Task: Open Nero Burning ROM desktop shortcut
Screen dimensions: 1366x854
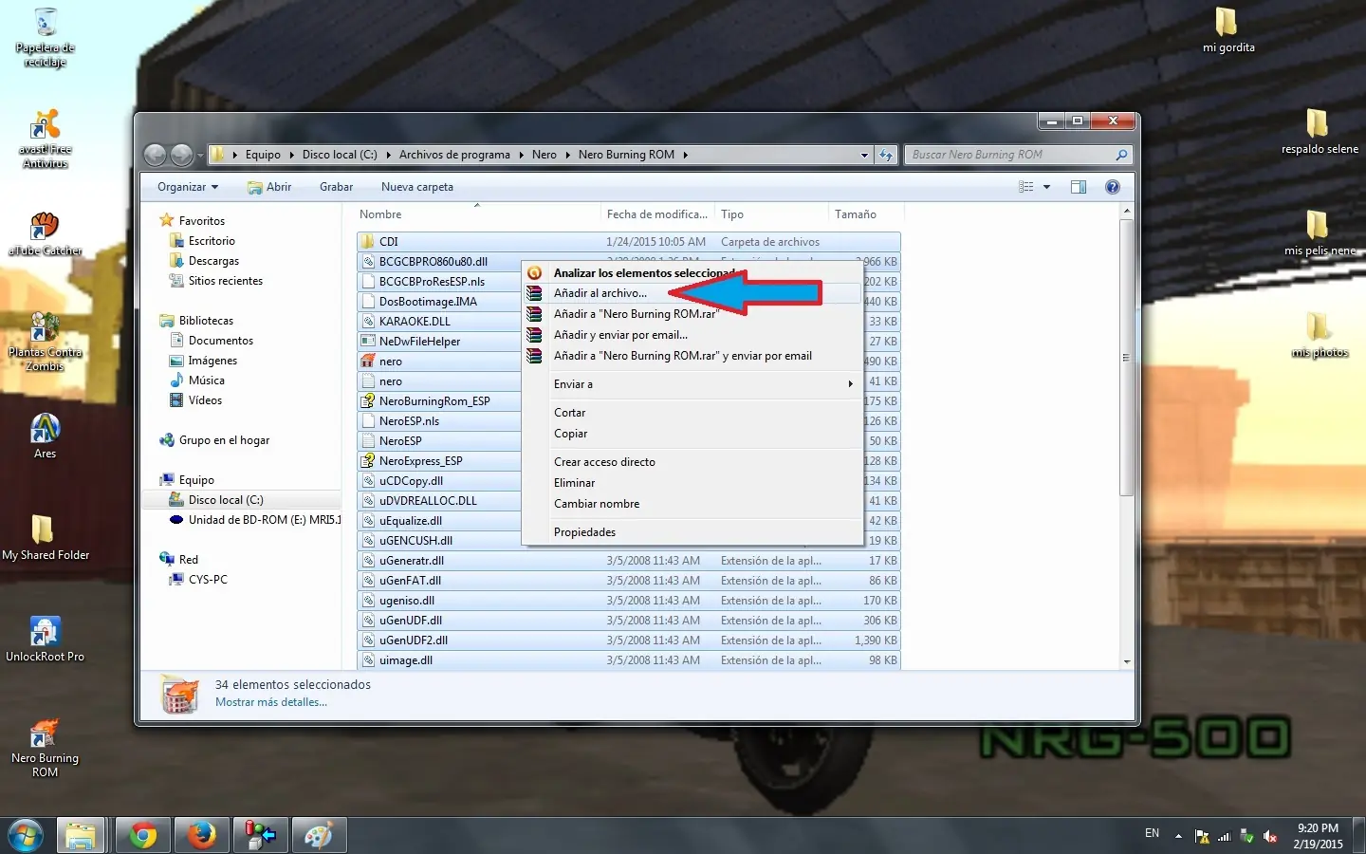Action: click(45, 748)
